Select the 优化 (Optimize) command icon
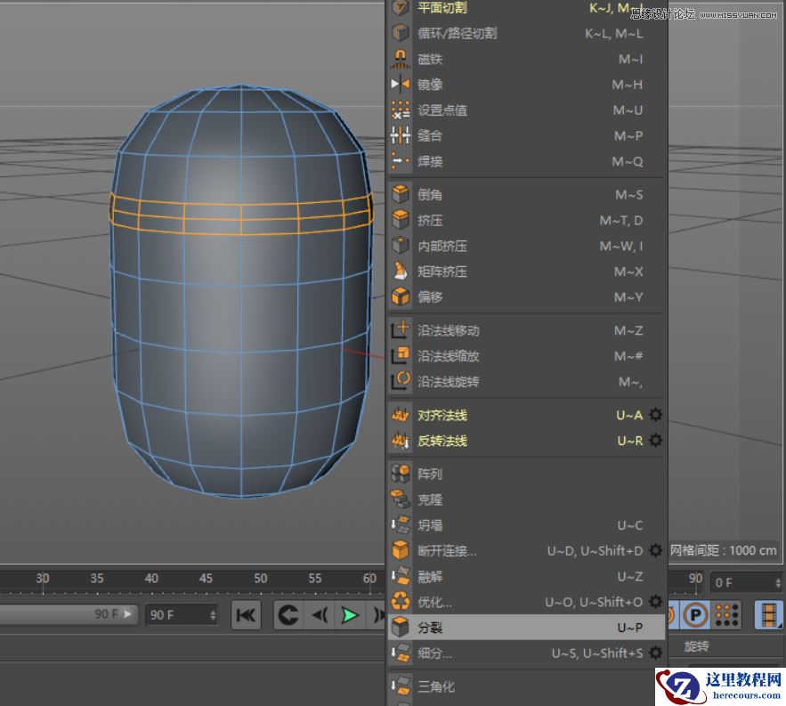This screenshot has height=706, width=786. click(401, 601)
